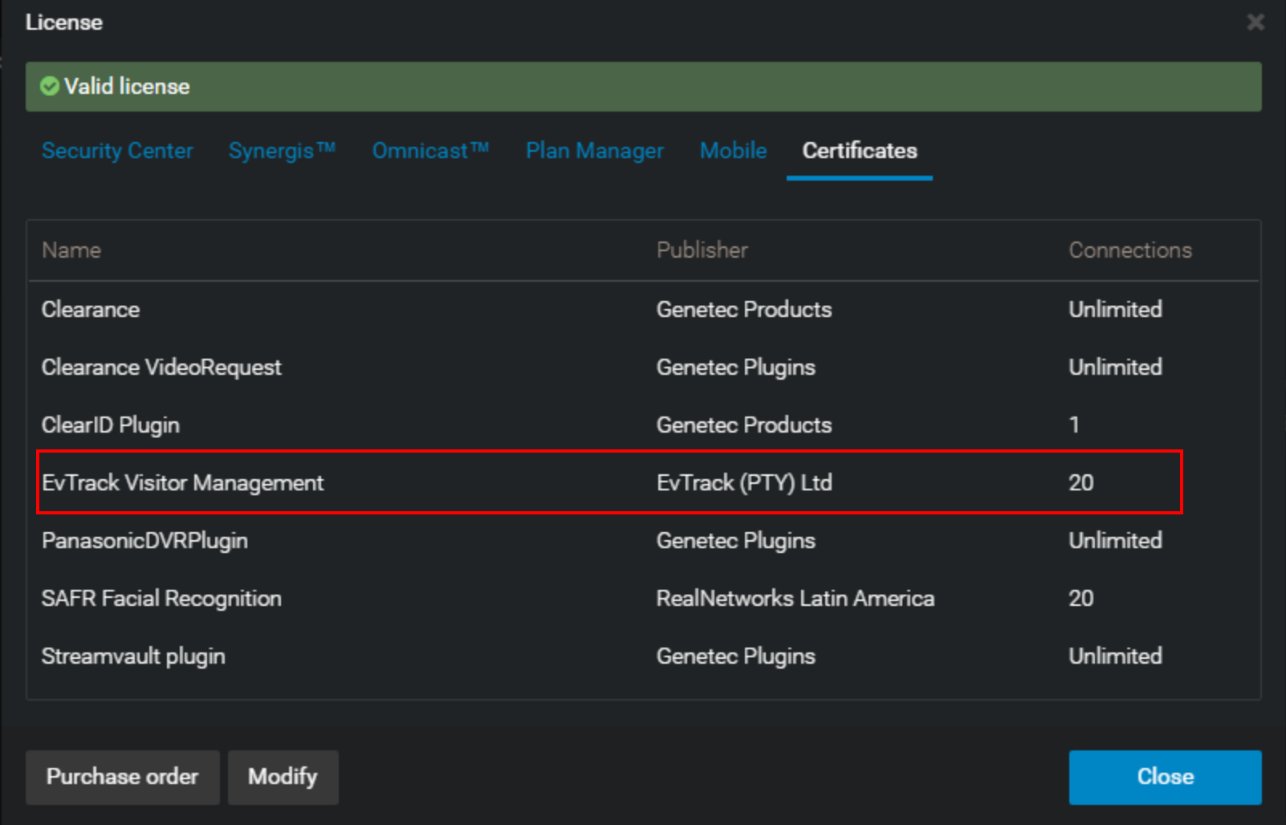Click the 20 connections value for EvTrack
Viewport: 1286px width, 825px height.
(1081, 483)
